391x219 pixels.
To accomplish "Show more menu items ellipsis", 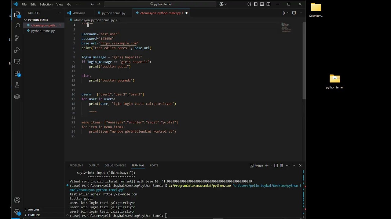I will click(78, 4).
